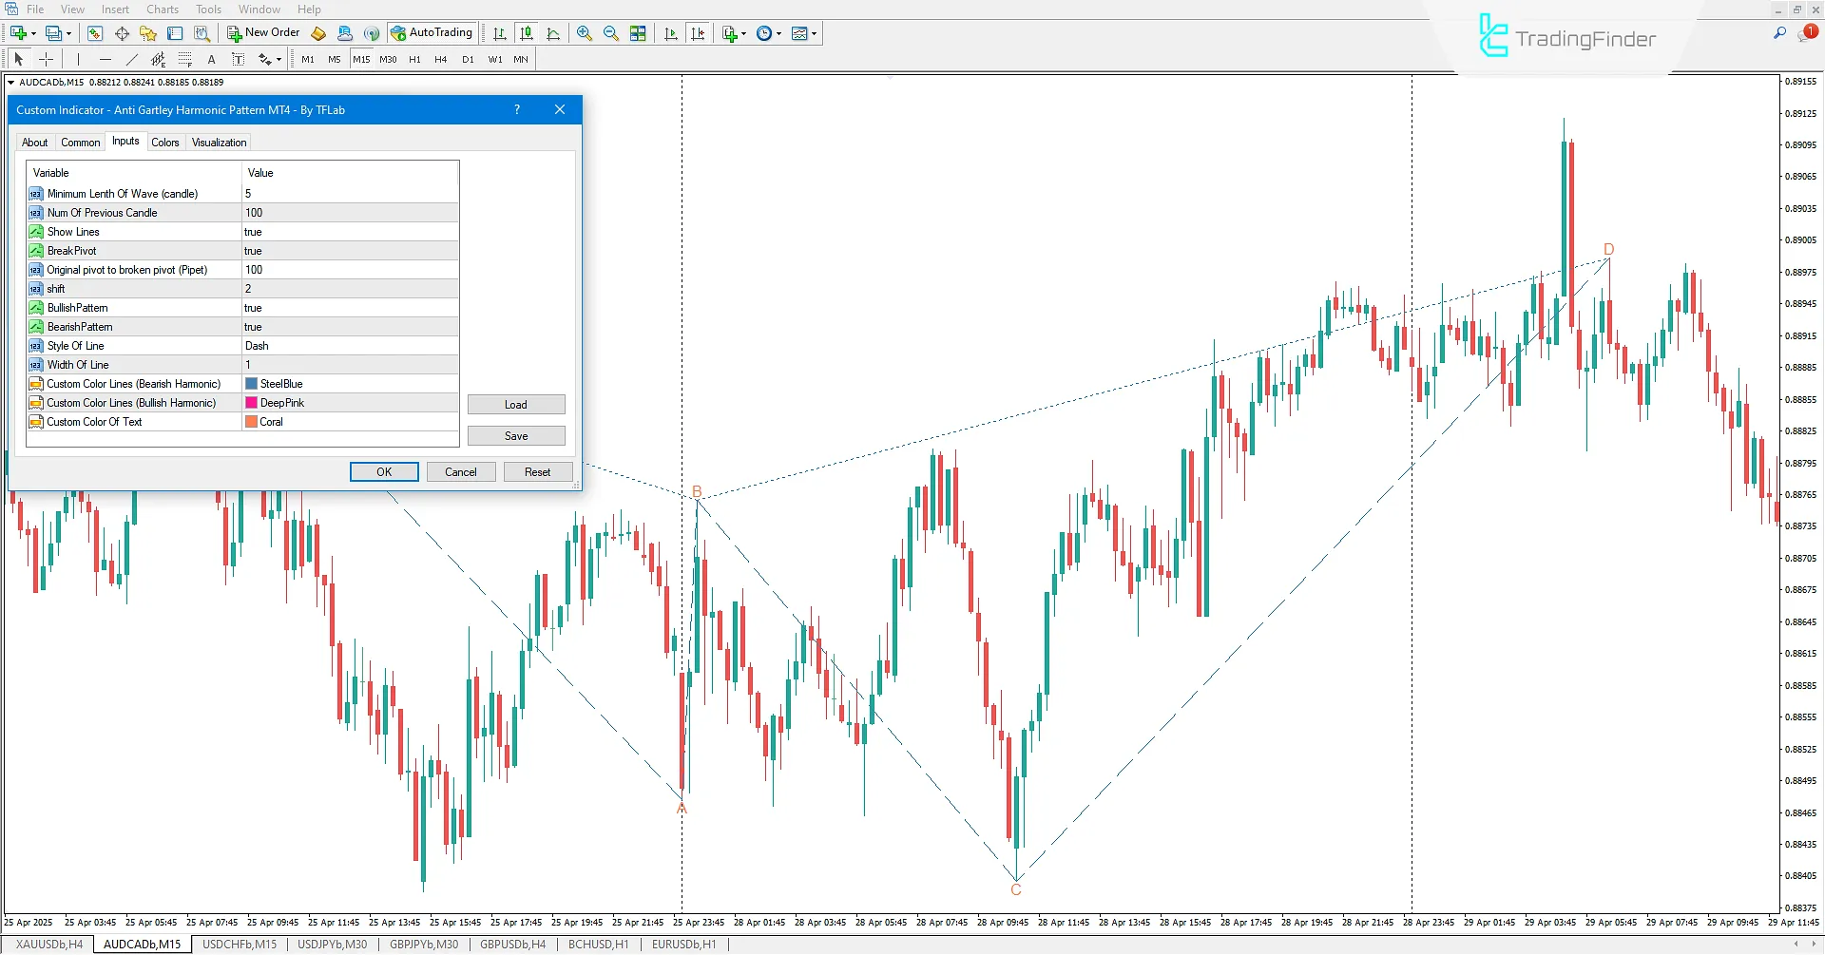Toggle AutoTrading on the toolbar

pyautogui.click(x=432, y=32)
